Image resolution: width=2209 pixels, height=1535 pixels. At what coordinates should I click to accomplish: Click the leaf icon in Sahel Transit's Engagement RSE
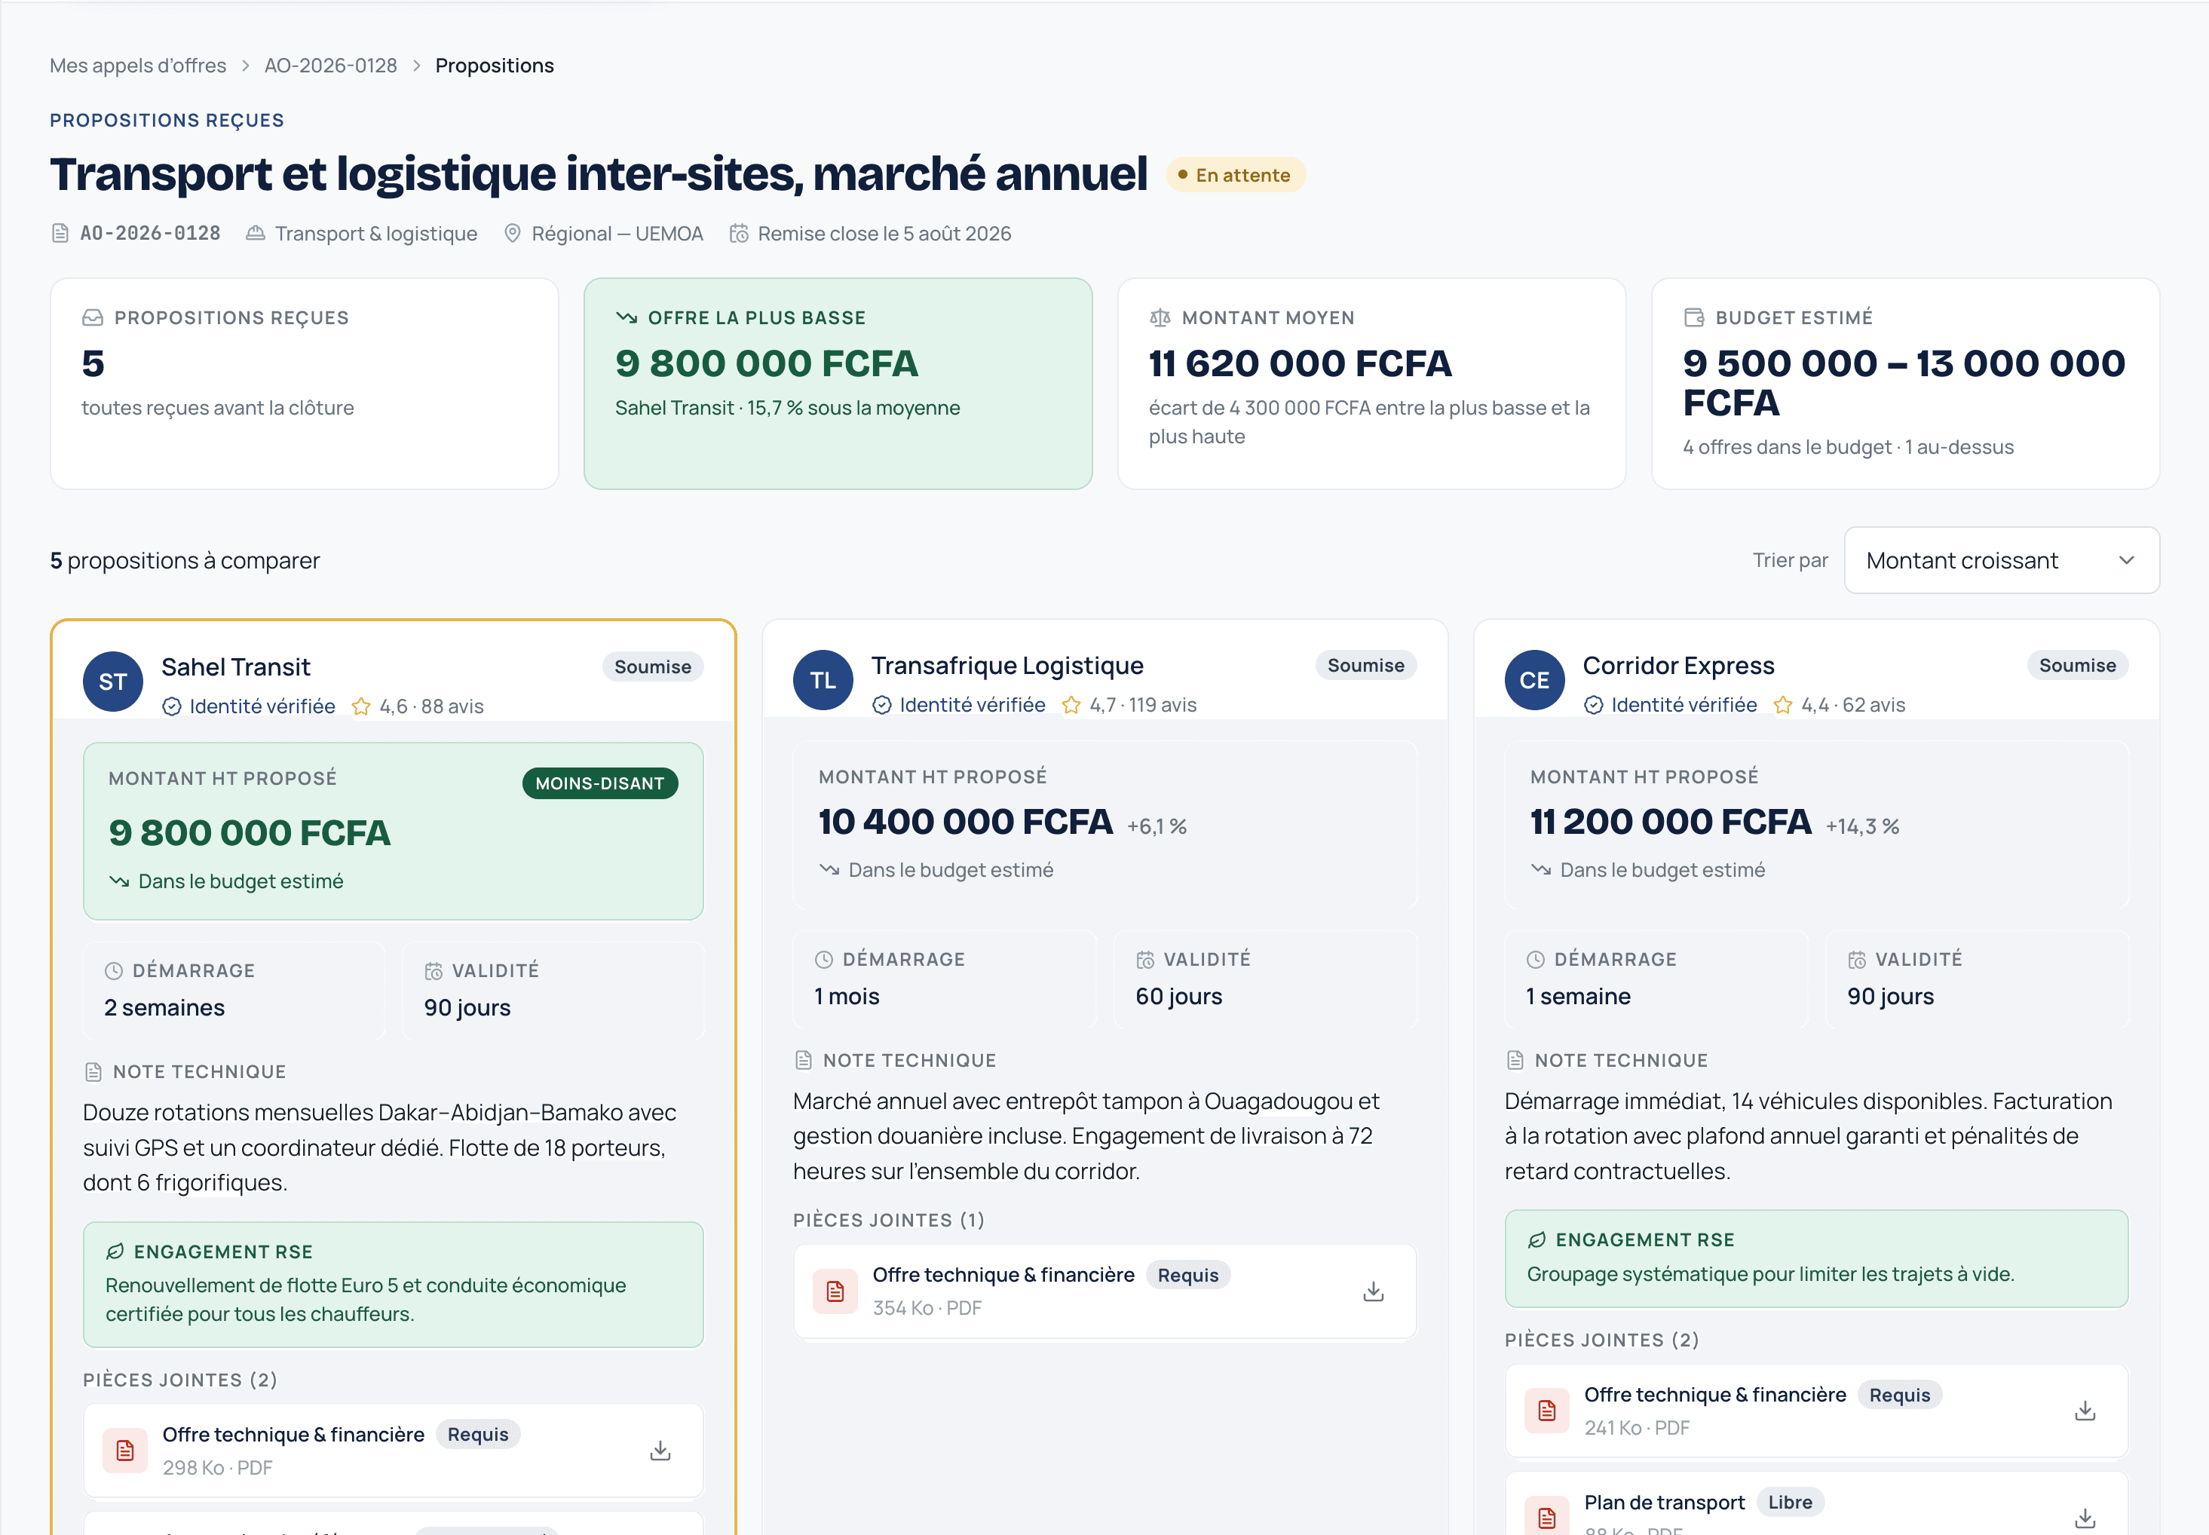[x=115, y=1252]
